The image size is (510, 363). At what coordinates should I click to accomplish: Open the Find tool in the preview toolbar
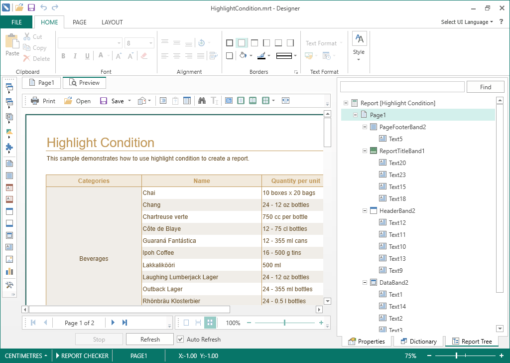point(202,101)
